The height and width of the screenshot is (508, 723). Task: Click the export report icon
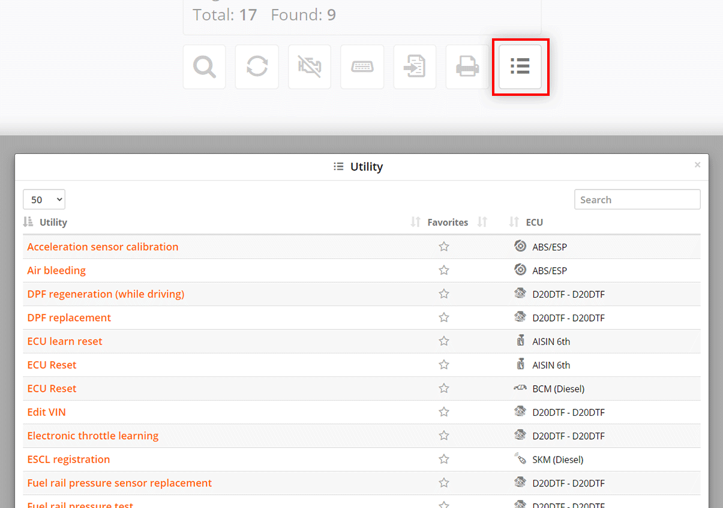(415, 66)
